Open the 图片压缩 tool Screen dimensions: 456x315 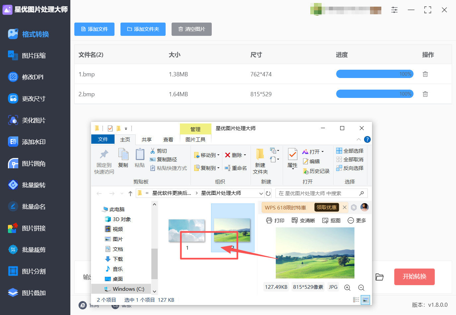(27, 56)
